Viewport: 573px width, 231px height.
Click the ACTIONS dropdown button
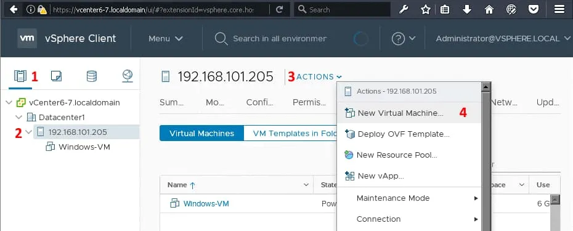point(319,77)
